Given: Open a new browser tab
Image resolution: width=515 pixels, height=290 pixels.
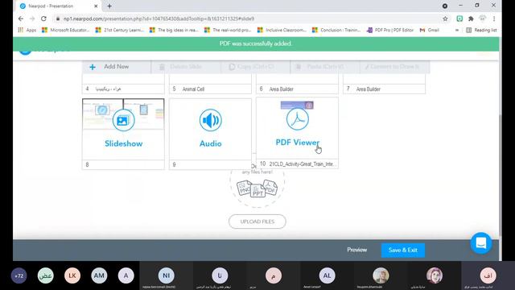Looking at the screenshot, I should pyautogui.click(x=109, y=6).
